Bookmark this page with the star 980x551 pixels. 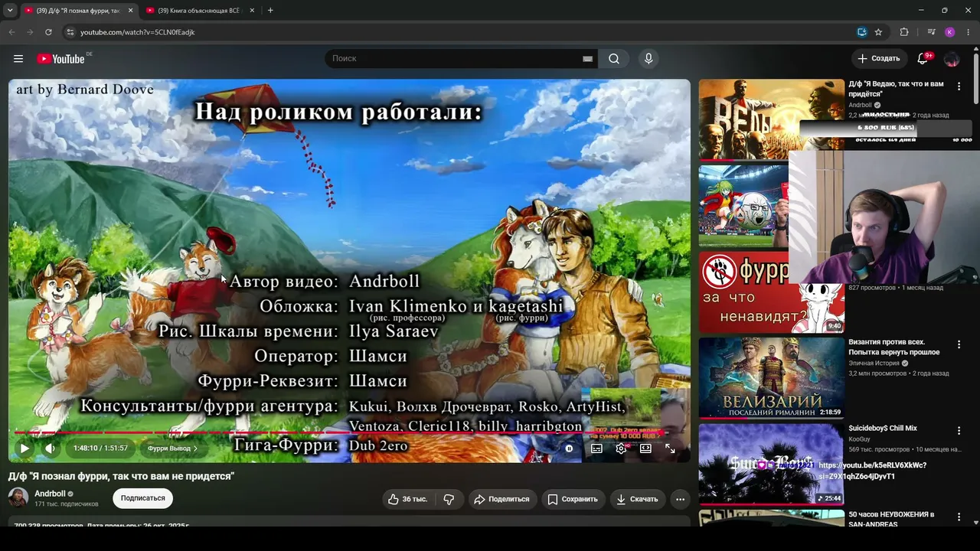878,32
